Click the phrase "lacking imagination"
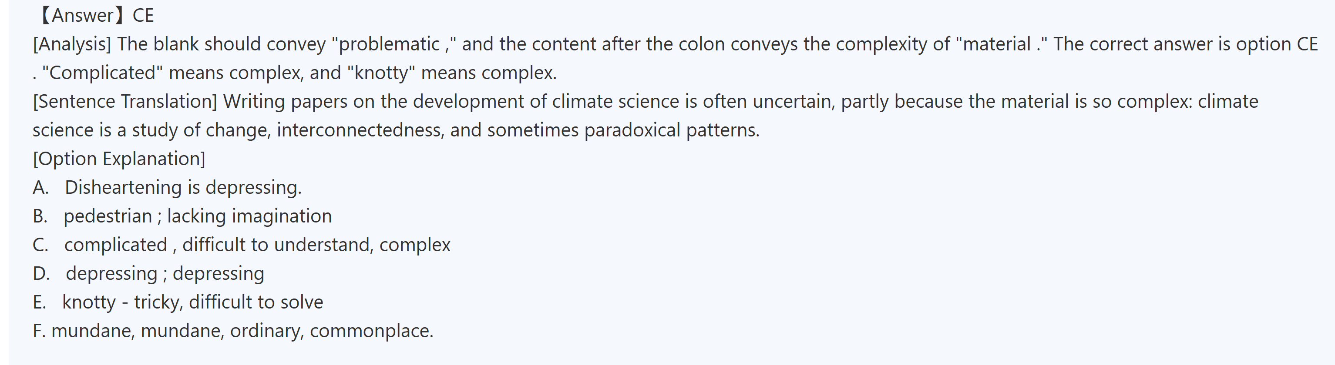 249,216
